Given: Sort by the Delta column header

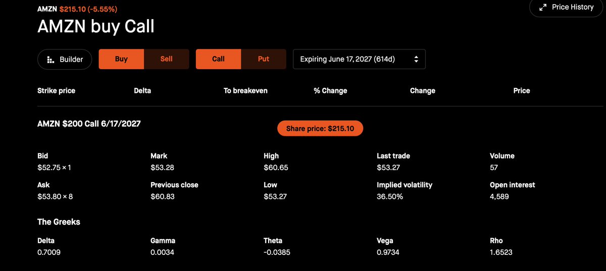Looking at the screenshot, I should click(x=142, y=91).
